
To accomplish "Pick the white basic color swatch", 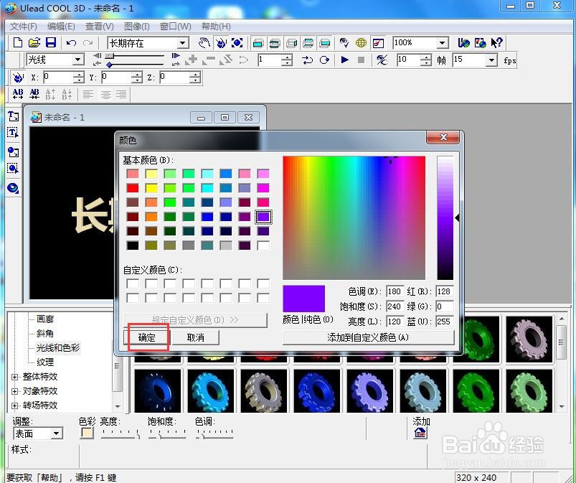I will [x=263, y=245].
